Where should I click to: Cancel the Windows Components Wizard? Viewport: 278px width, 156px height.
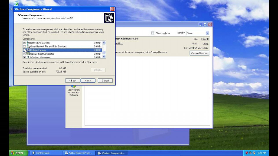click(x=105, y=81)
